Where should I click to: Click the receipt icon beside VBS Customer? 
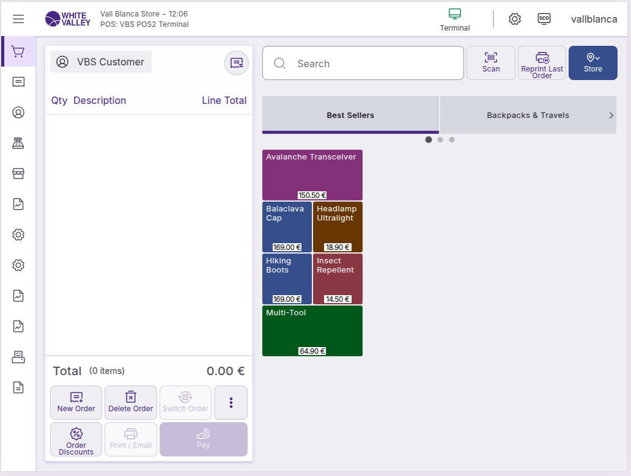[236, 62]
